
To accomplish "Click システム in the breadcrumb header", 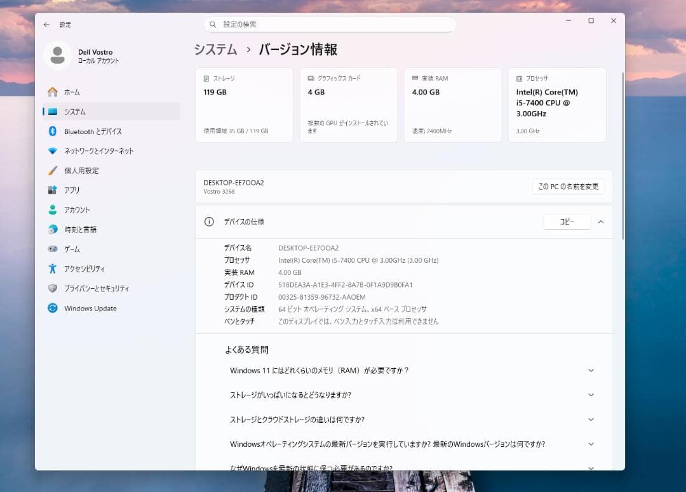I will click(215, 49).
